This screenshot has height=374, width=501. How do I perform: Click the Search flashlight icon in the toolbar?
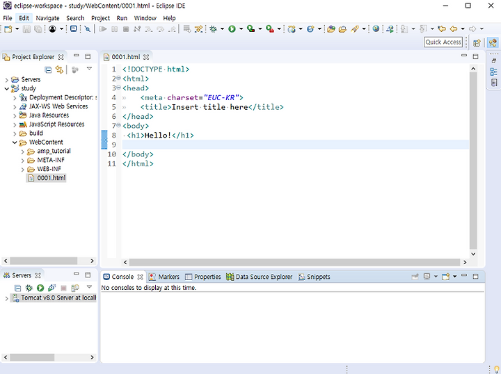point(355,29)
